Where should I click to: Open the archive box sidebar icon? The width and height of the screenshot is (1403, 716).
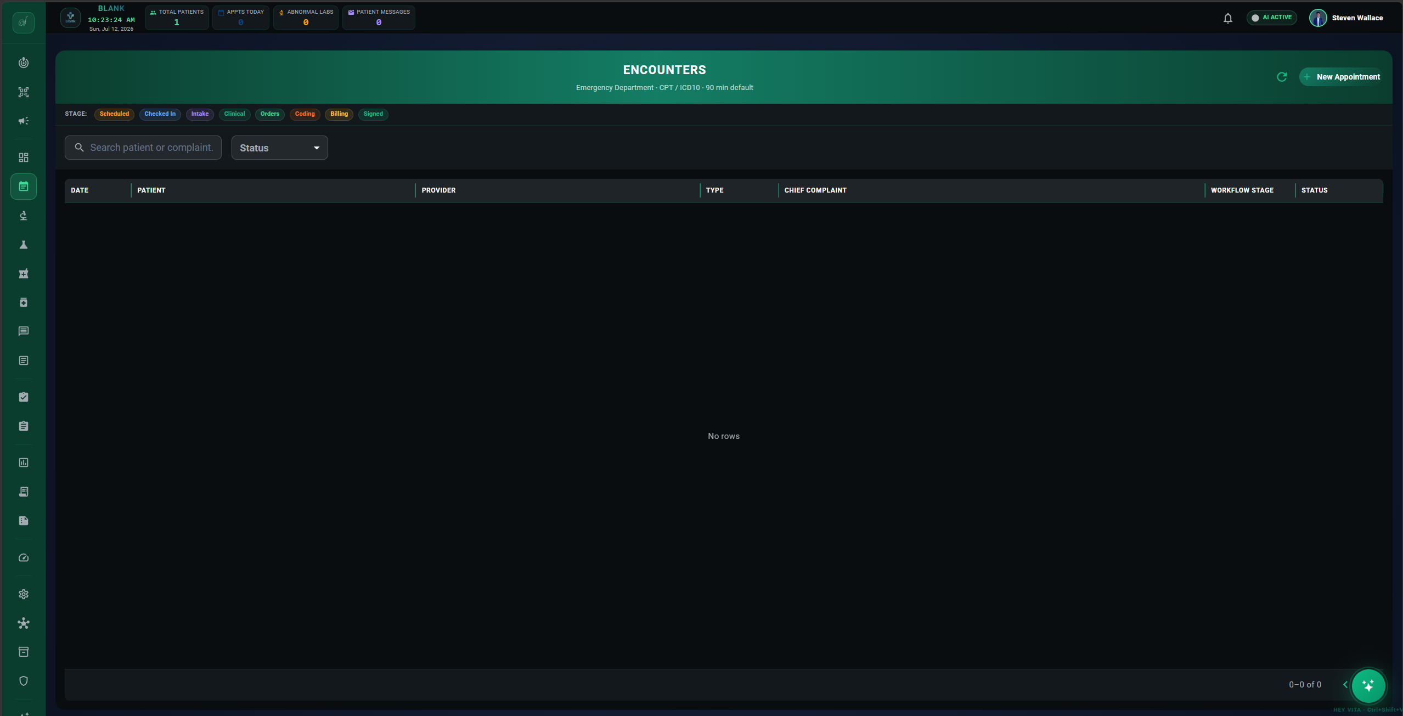click(x=23, y=652)
